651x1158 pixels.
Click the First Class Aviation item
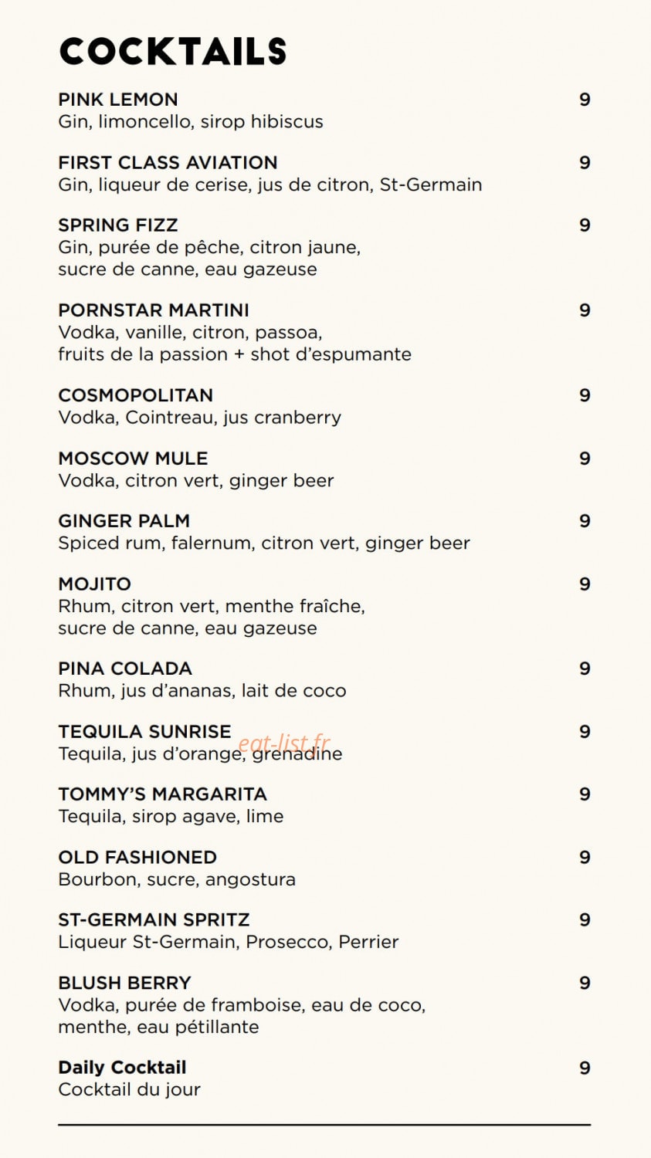(168, 163)
